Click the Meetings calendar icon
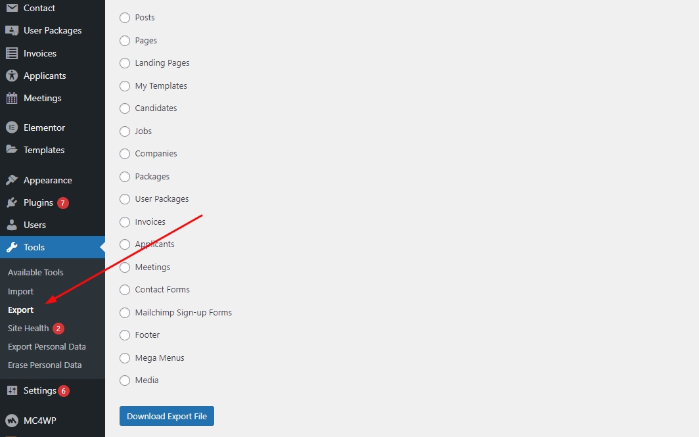Screen dimensions: 699x437 tap(12, 99)
